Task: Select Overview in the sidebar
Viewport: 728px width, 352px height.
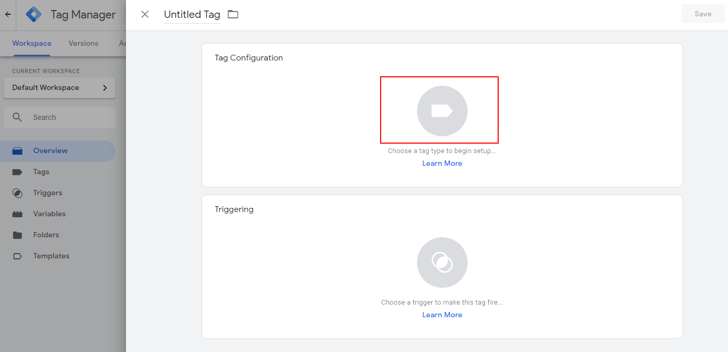Action: [x=50, y=150]
